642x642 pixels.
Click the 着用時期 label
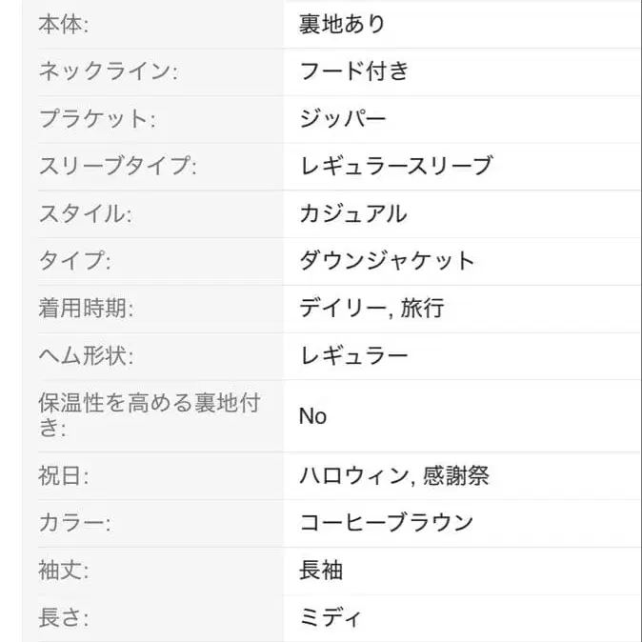[86, 309]
